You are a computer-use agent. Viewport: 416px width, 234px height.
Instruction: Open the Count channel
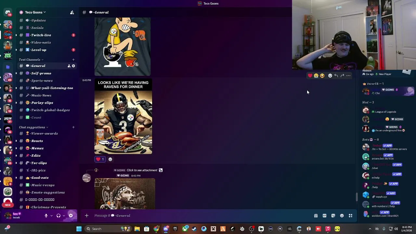click(46, 117)
